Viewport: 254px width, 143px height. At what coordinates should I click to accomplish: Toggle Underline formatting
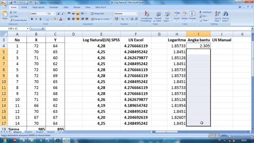pos(40,19)
